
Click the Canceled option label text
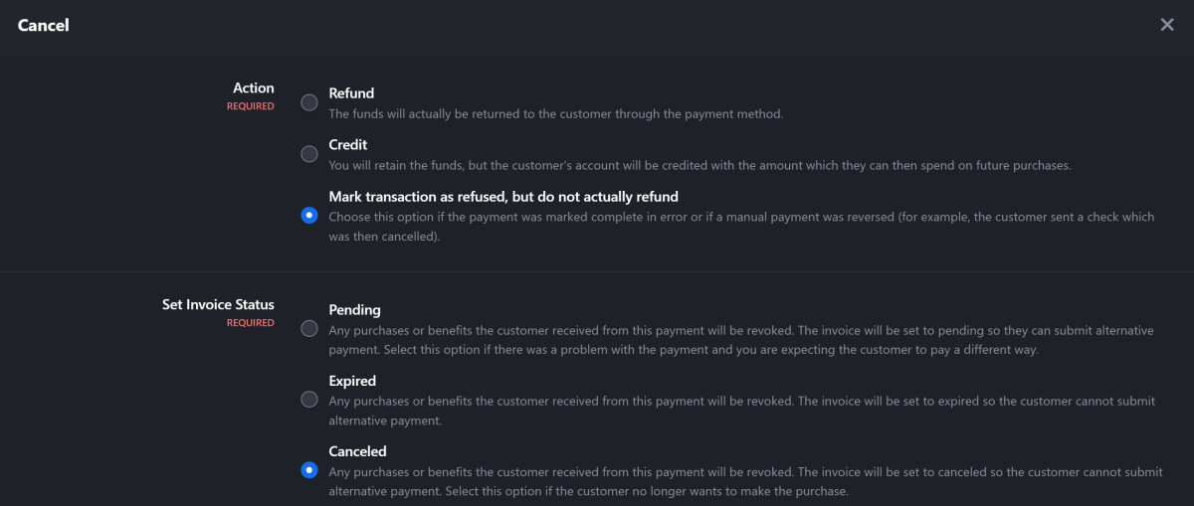(358, 452)
